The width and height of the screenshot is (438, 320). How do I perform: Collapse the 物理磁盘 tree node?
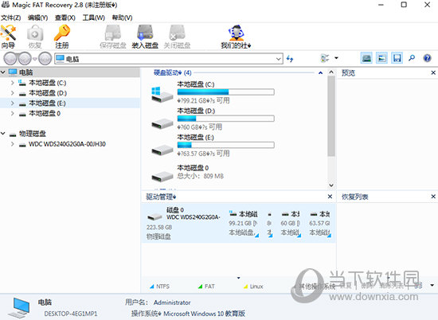point(3,134)
